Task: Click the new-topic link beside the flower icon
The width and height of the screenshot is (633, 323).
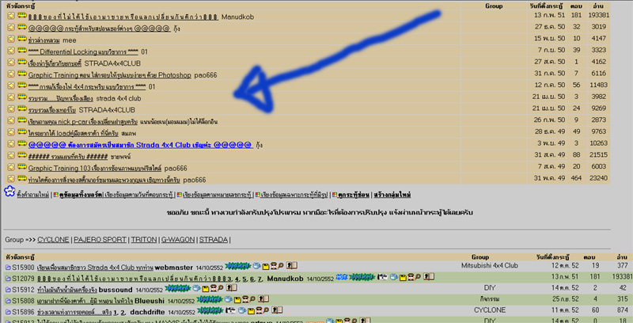Action: coord(33,195)
